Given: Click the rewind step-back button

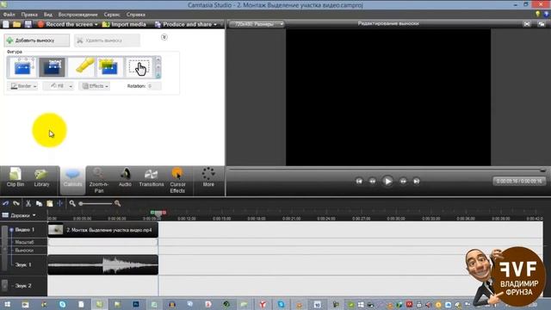Looking at the screenshot, I should (x=372, y=181).
